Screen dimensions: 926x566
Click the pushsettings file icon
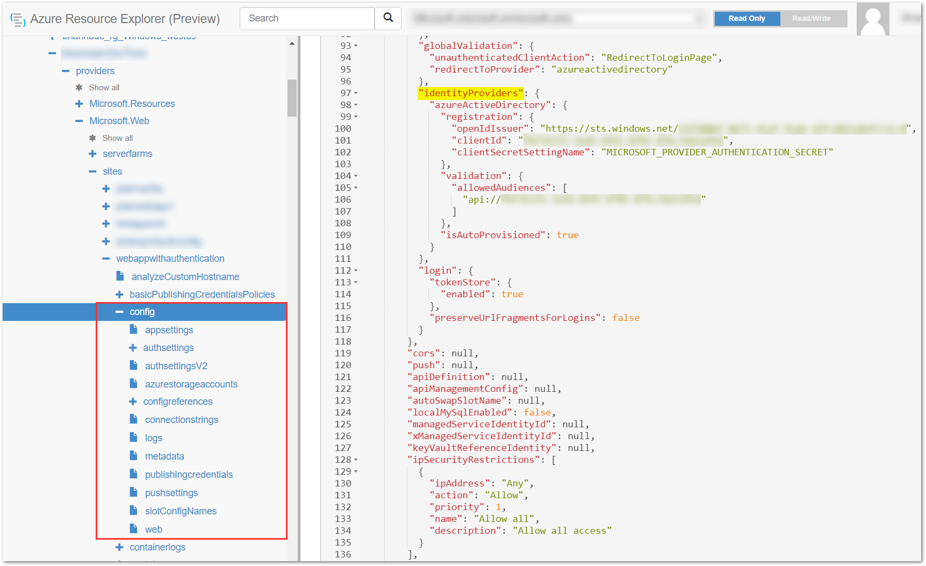134,492
